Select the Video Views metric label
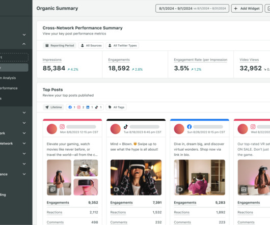The width and height of the screenshot is (270, 225). pos(249,60)
